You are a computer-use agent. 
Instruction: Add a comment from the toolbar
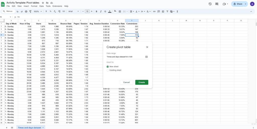pos(159,11)
